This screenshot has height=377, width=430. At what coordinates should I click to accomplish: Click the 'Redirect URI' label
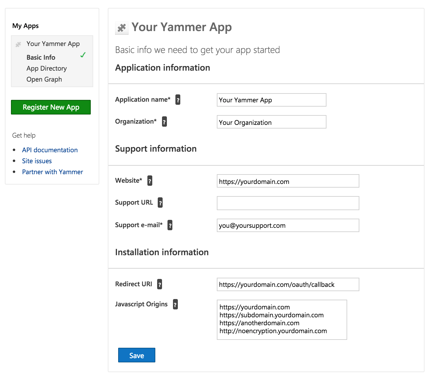click(134, 284)
